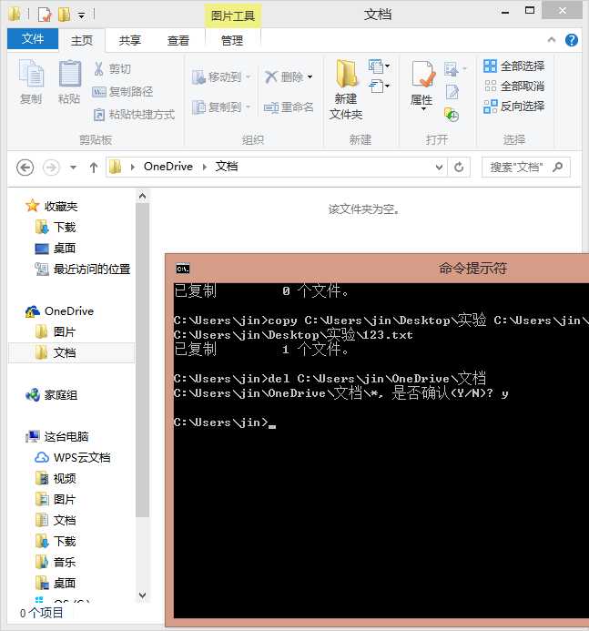The image size is (589, 631).
Task: Go forward with the Forward arrow
Action: click(51, 167)
